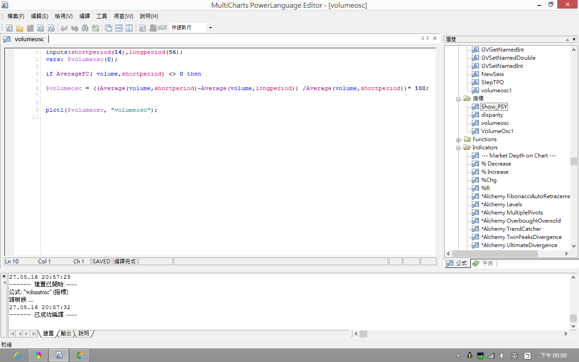Click the PowerLanguage Editor taskbar icon
This screenshot has height=362, width=579.
click(59, 355)
